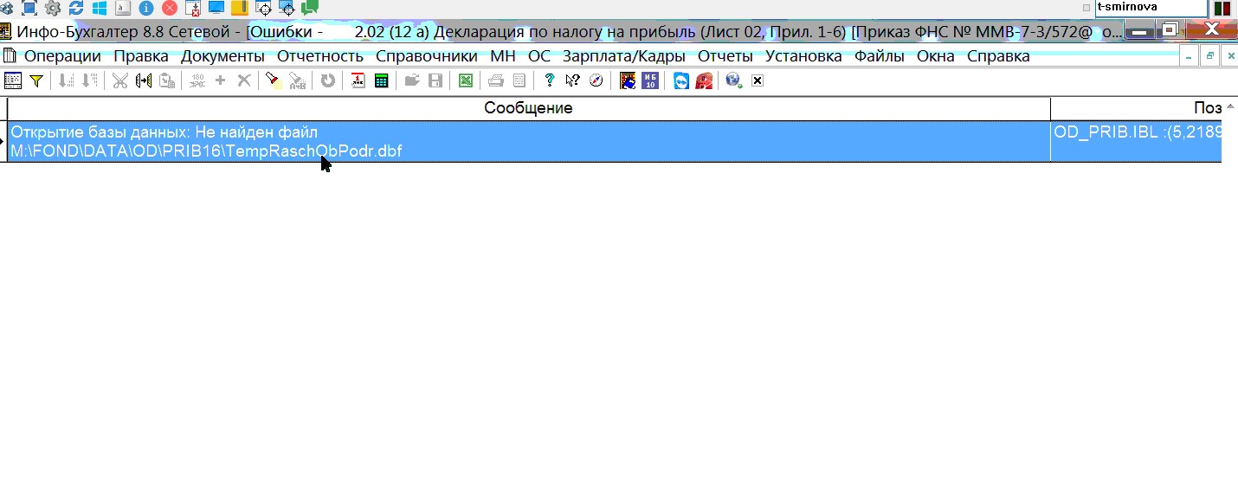Click the paste clipboard toolbar icon
The width and height of the screenshot is (1238, 488).
[x=167, y=81]
